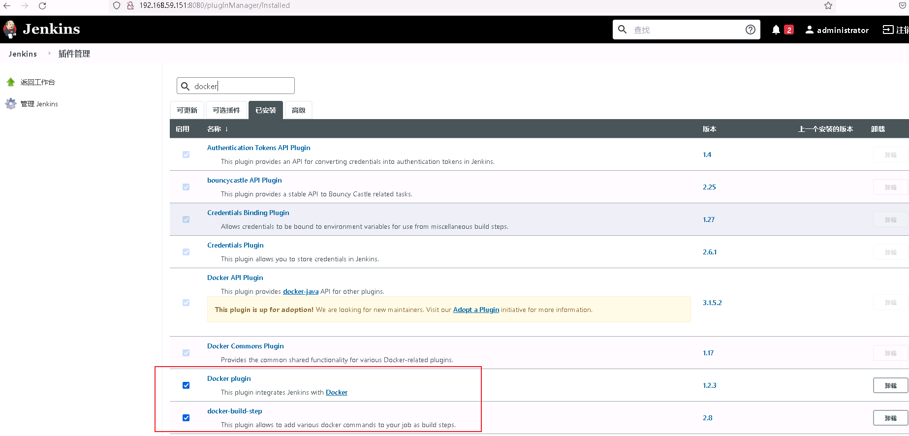This screenshot has height=436, width=909.
Task: Switch to the 可选插件 tab
Action: pos(226,110)
